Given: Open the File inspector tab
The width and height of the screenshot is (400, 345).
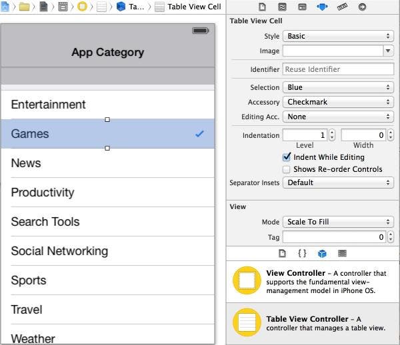Looking at the screenshot, I should click(x=263, y=7).
